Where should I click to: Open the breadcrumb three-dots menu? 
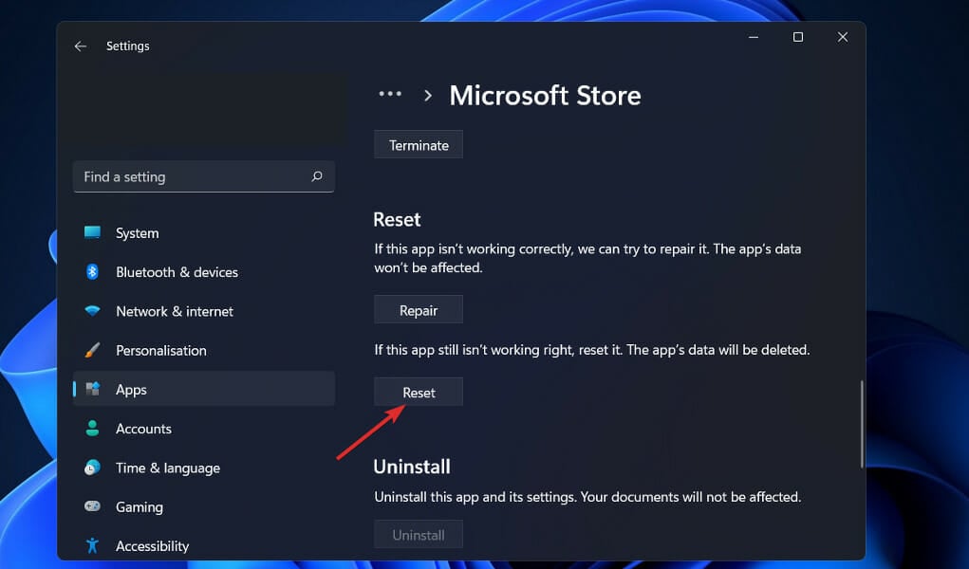tap(390, 94)
